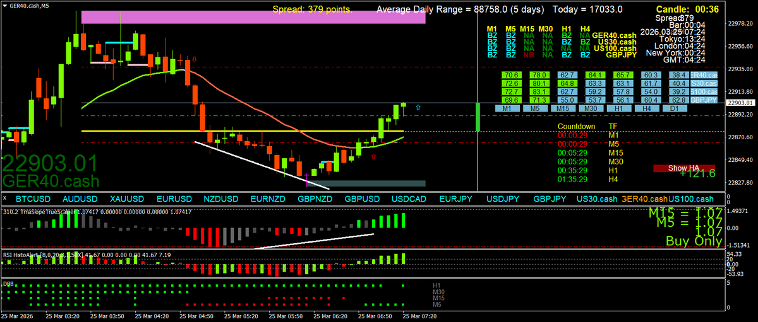
Task: Click the cyan up arrow beside the latest candle
Action: [417, 108]
